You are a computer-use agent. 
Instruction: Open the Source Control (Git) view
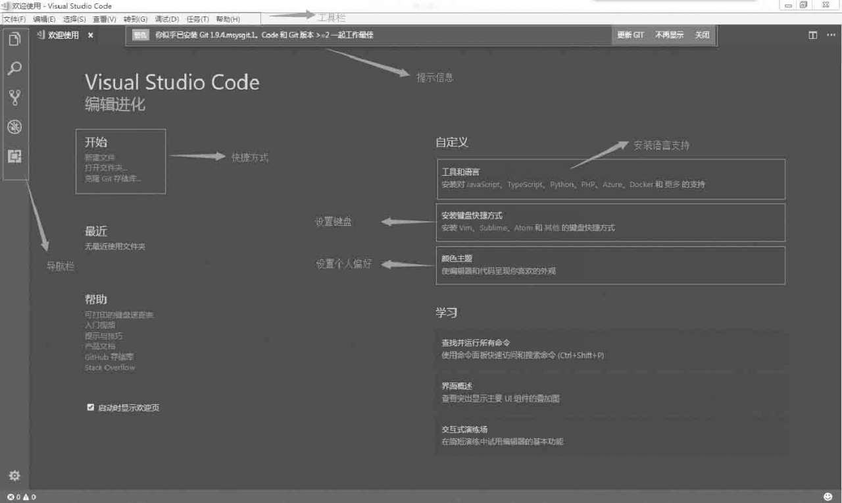click(14, 98)
